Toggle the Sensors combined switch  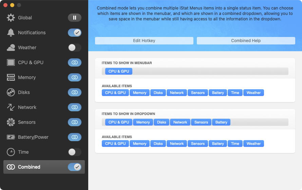75,122
